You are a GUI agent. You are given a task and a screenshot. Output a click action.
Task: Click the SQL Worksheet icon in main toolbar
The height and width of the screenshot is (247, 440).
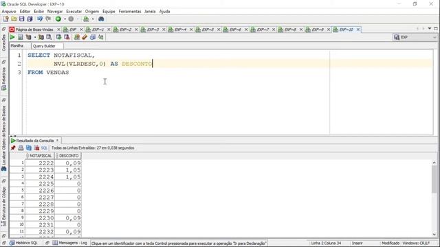point(86,19)
